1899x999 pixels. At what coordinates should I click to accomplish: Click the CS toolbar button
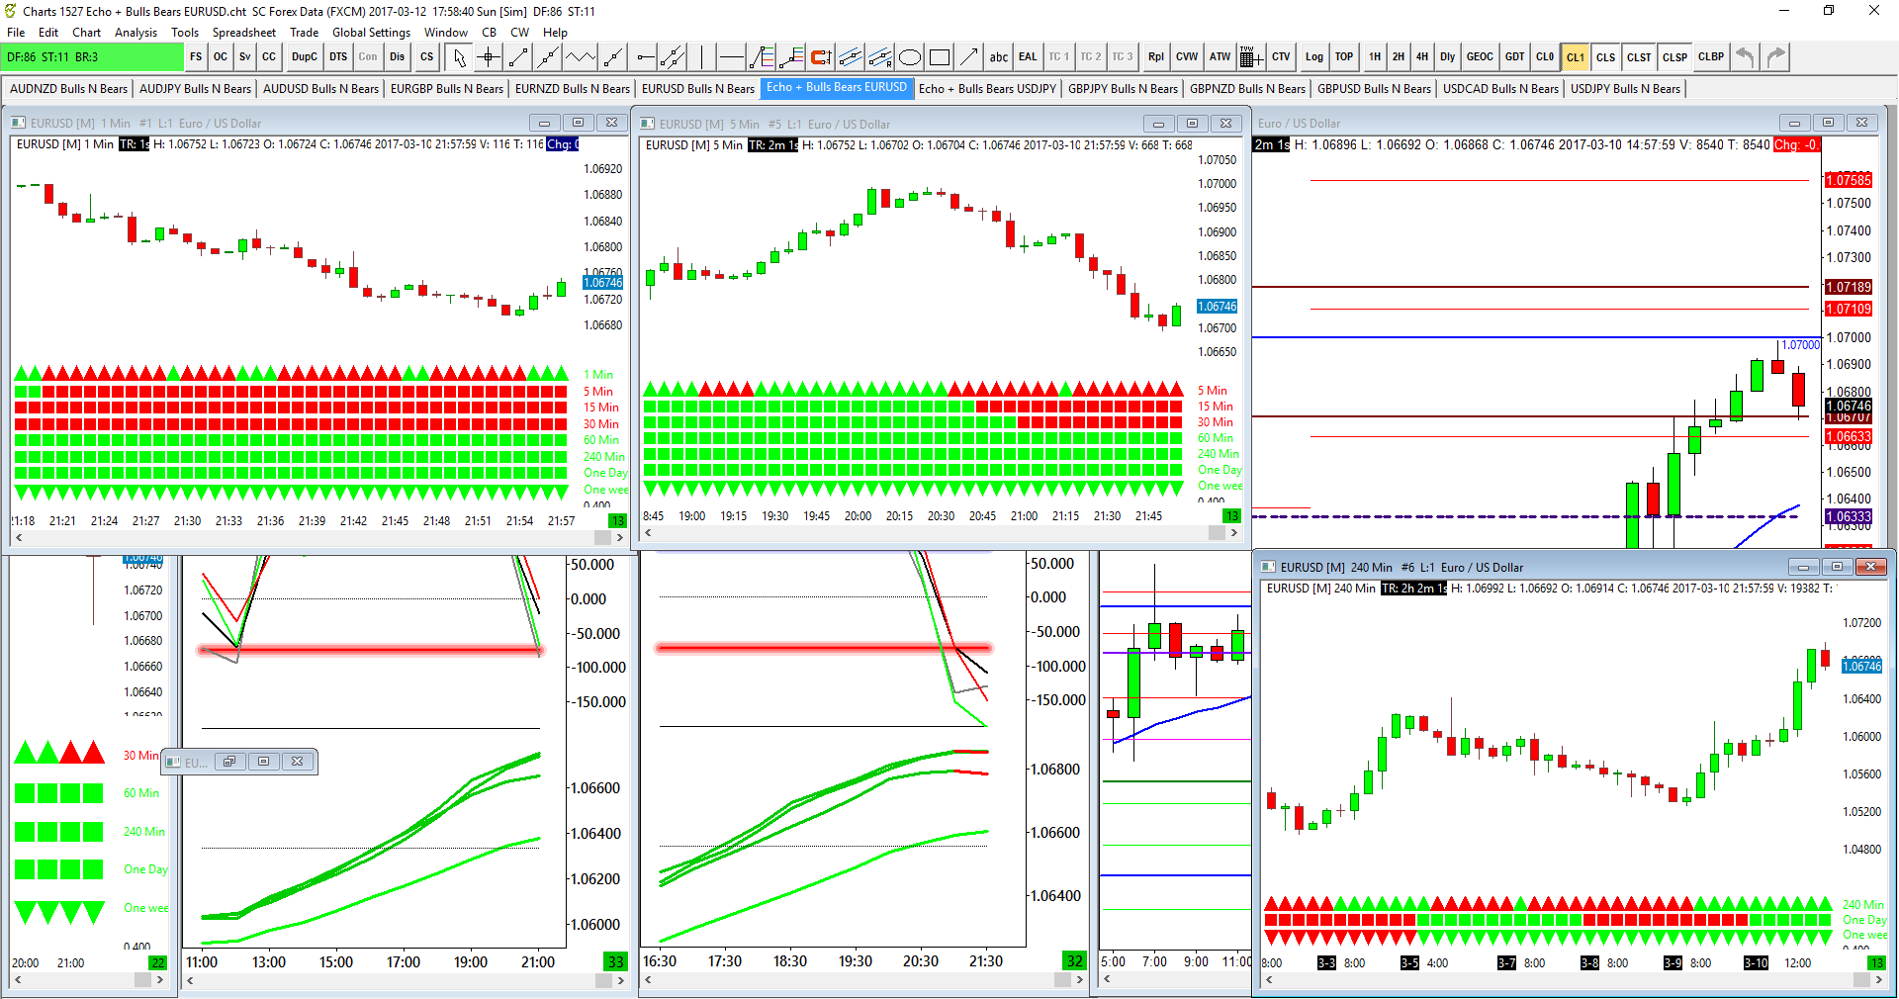426,57
